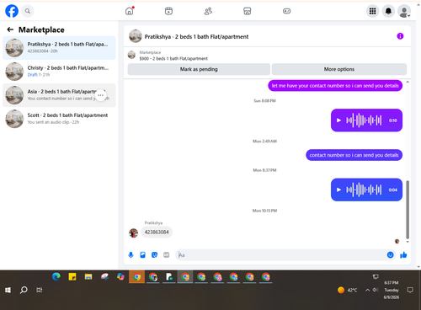Open File Explorer from taskbar
Image resolution: width=421 pixels, height=310 pixels.
88,277
